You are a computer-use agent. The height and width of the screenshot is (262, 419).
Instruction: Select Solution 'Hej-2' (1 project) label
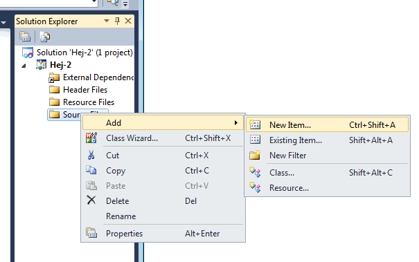click(84, 53)
